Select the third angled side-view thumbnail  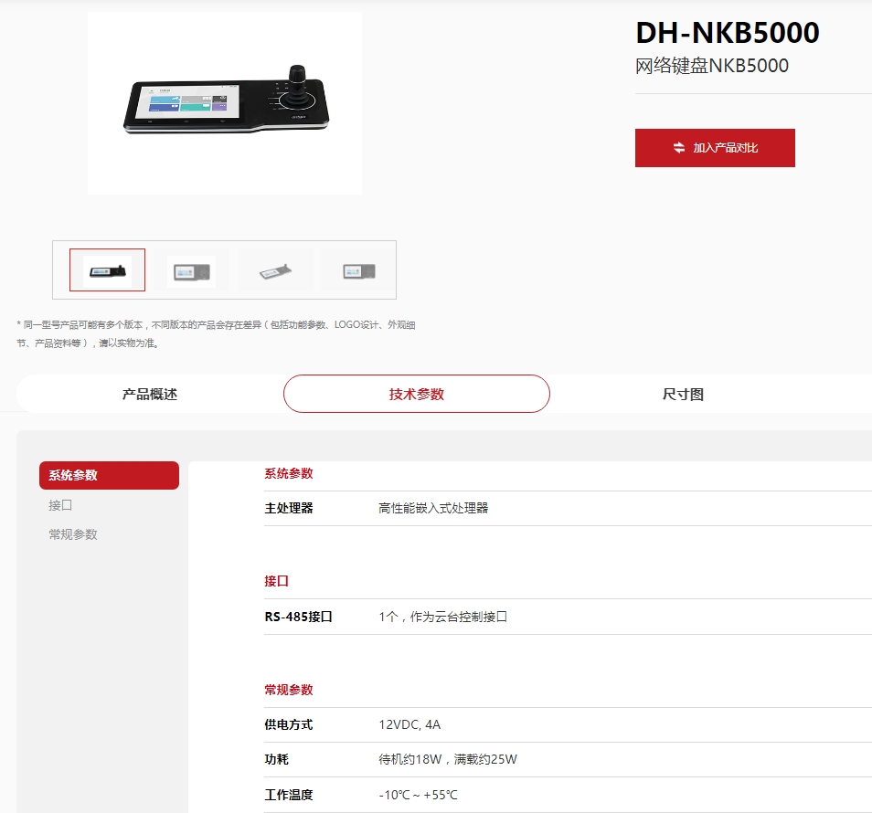tap(275, 270)
